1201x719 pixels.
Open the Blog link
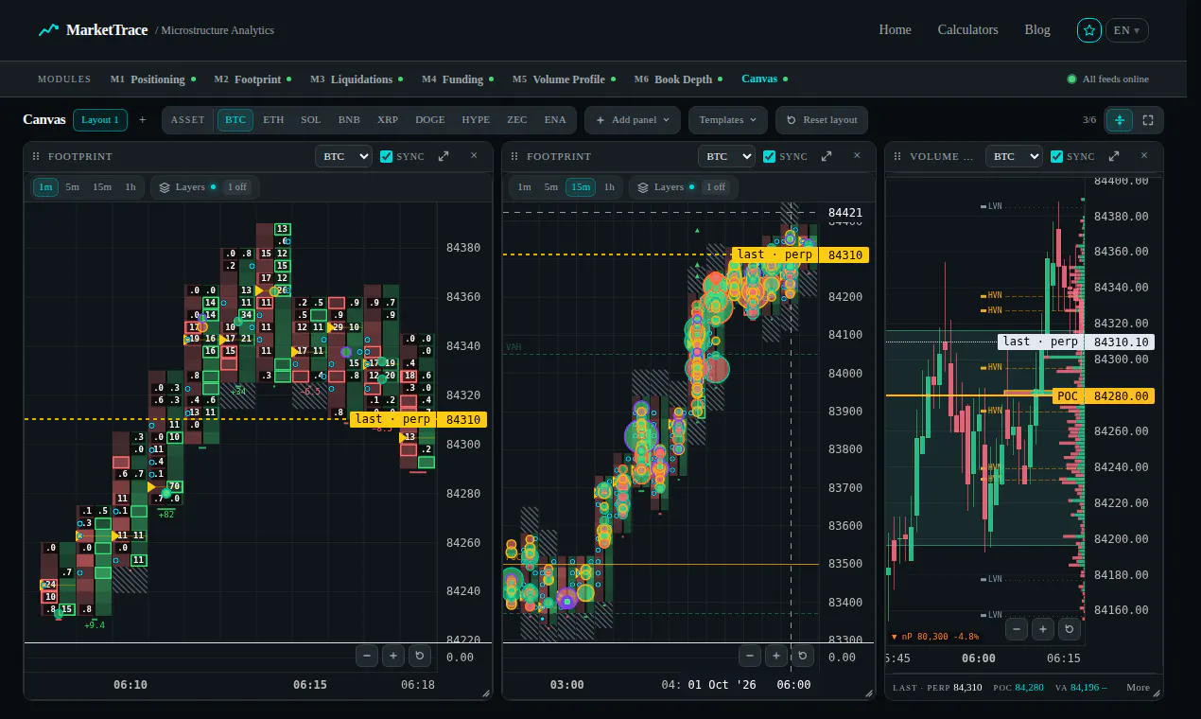[x=1037, y=30]
